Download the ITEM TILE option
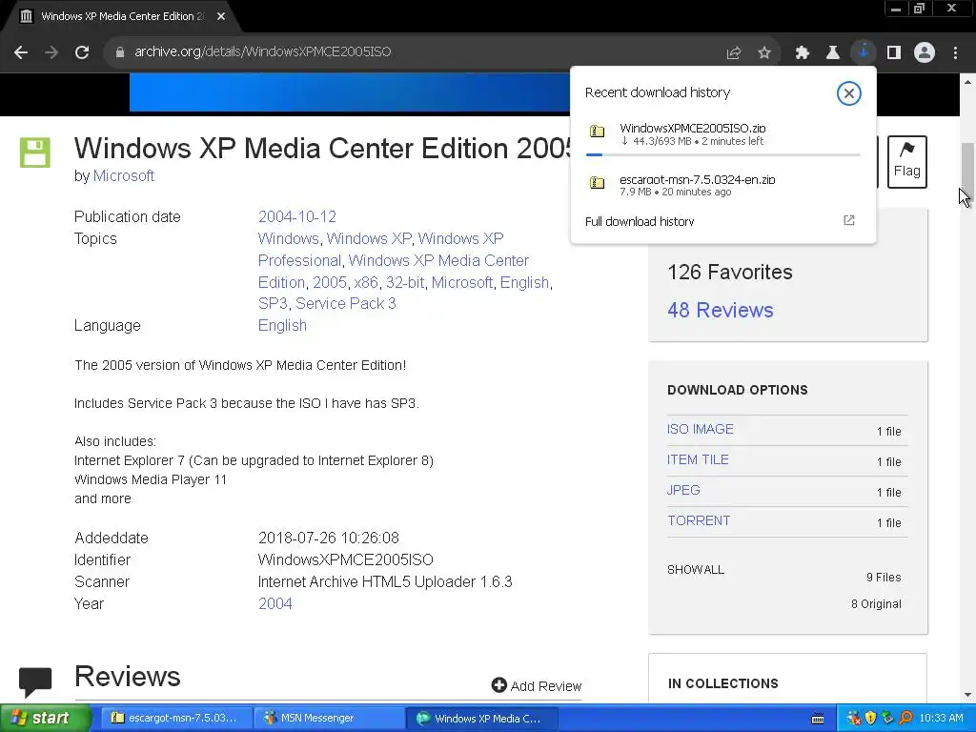This screenshot has height=732, width=976. coord(698,460)
